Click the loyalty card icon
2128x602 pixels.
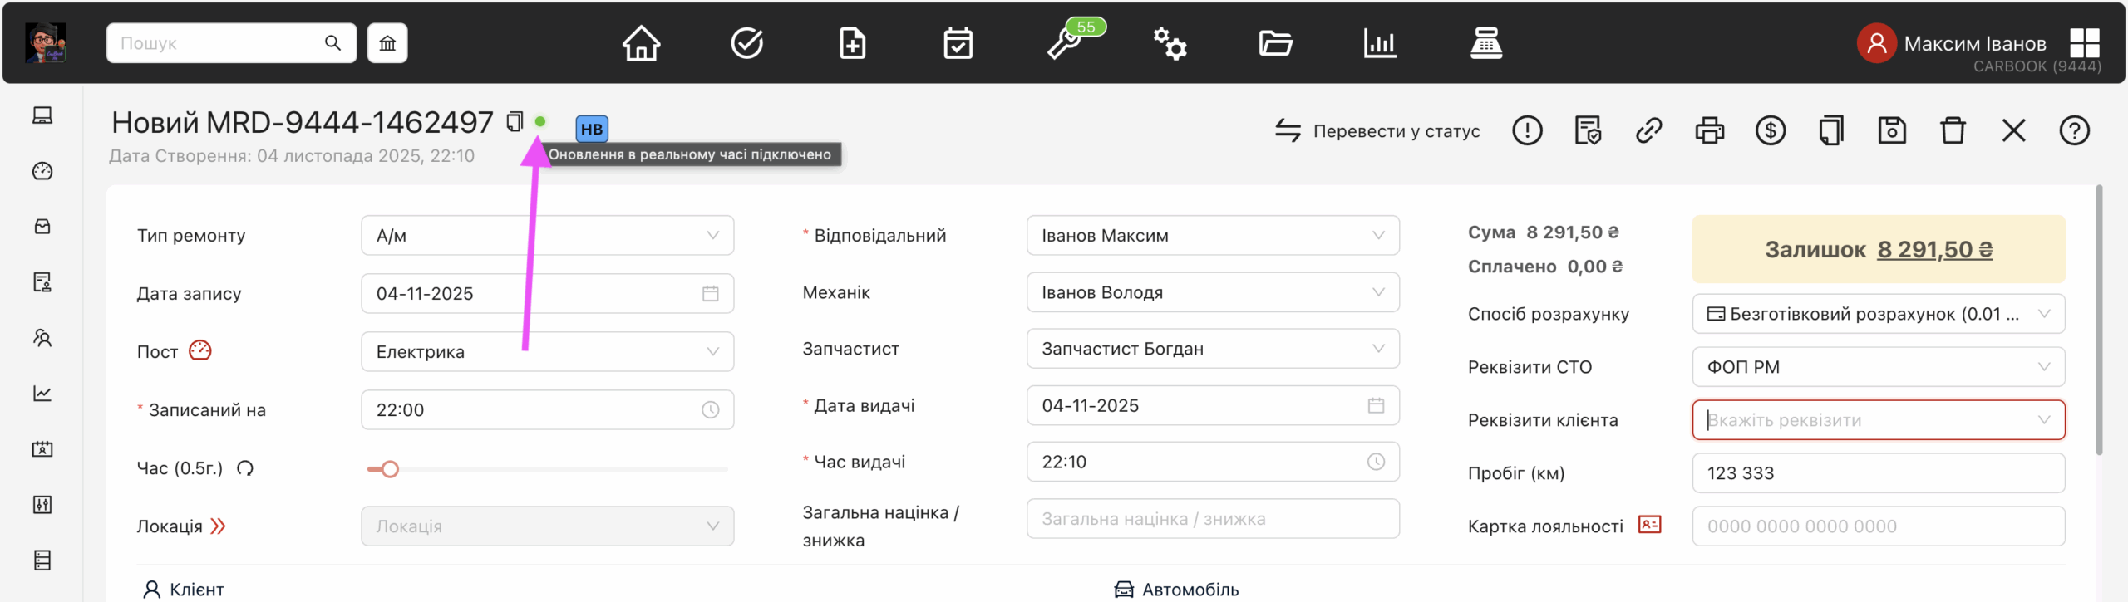pyautogui.click(x=1649, y=525)
